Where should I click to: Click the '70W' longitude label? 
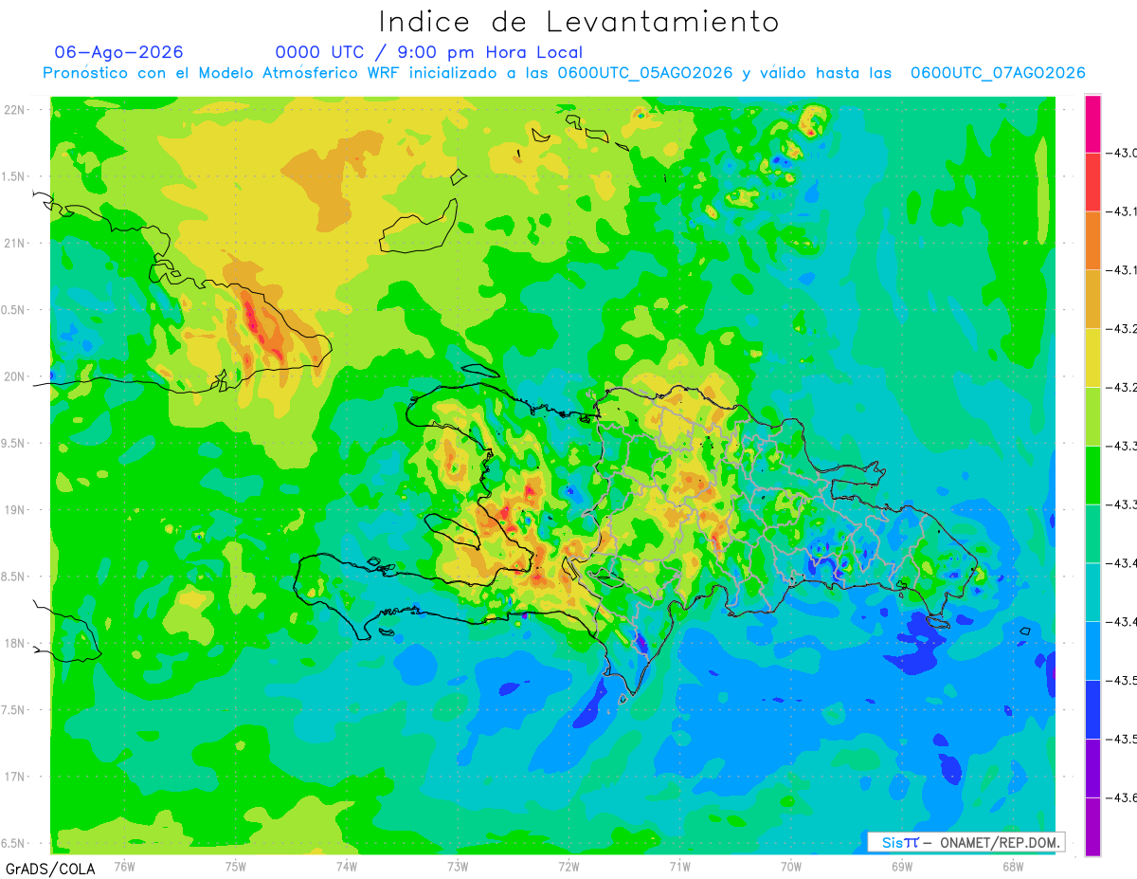pos(791,866)
